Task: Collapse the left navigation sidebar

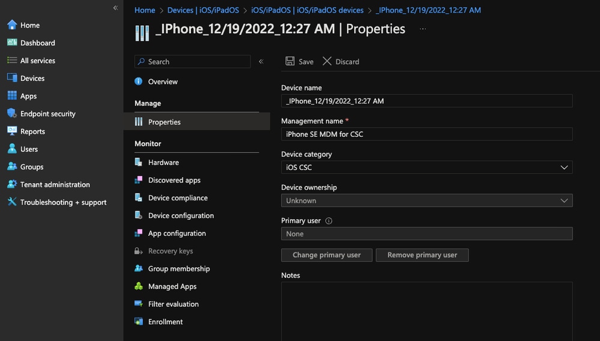Action: [115, 8]
